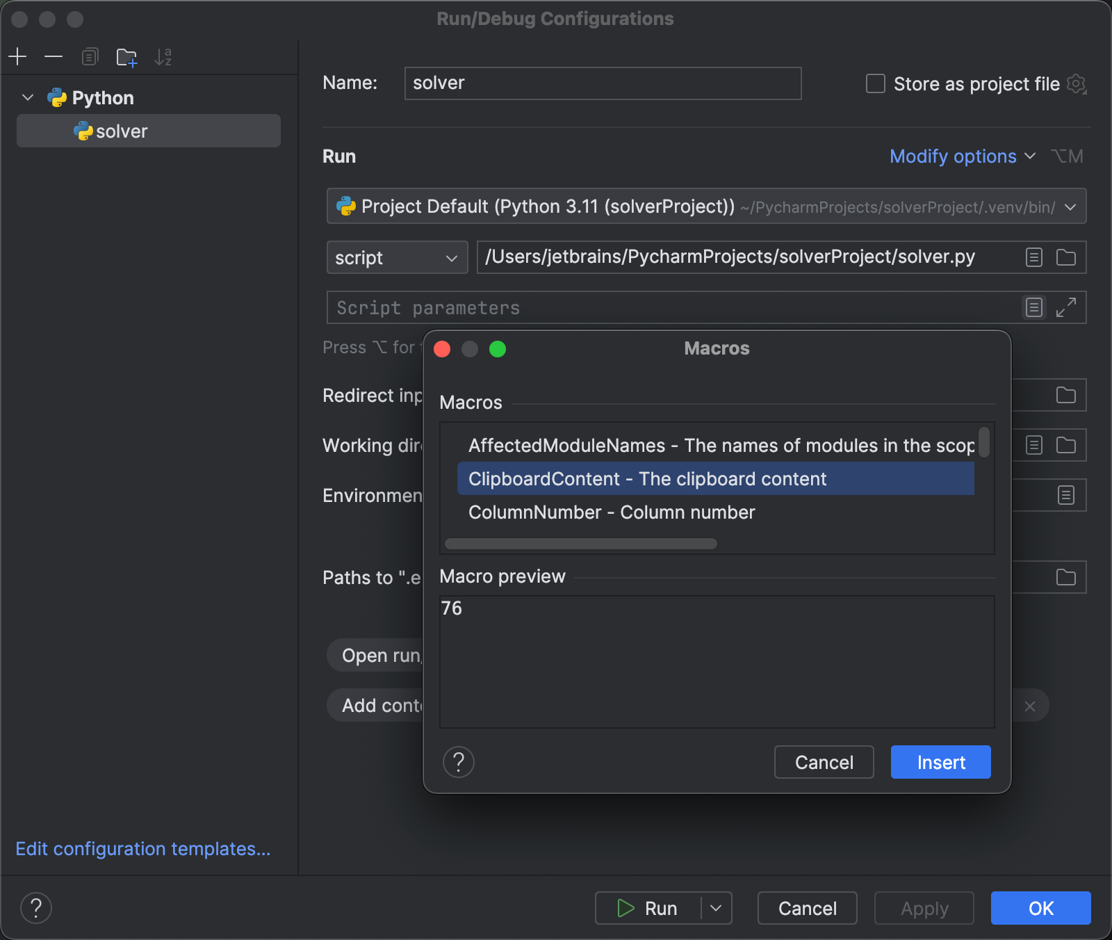Screen dimensions: 1112x940
Task: Copy the solver configuration
Action: click(x=90, y=57)
